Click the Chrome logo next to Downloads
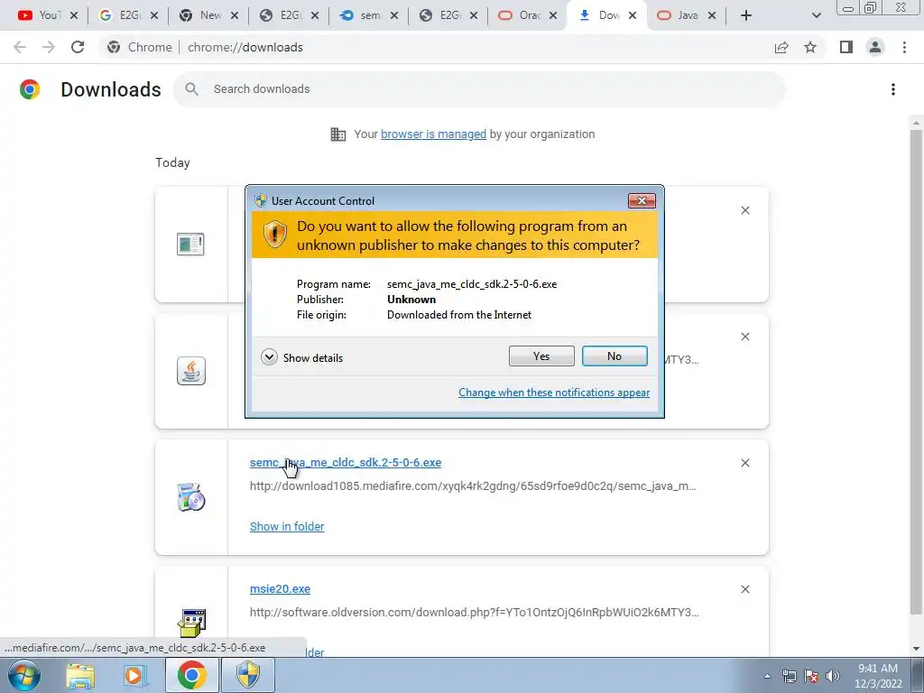This screenshot has height=693, width=924. pos(30,89)
